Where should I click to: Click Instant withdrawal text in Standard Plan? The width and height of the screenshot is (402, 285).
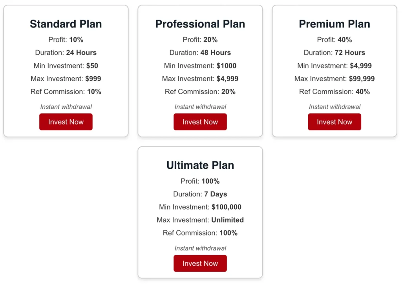(x=66, y=107)
